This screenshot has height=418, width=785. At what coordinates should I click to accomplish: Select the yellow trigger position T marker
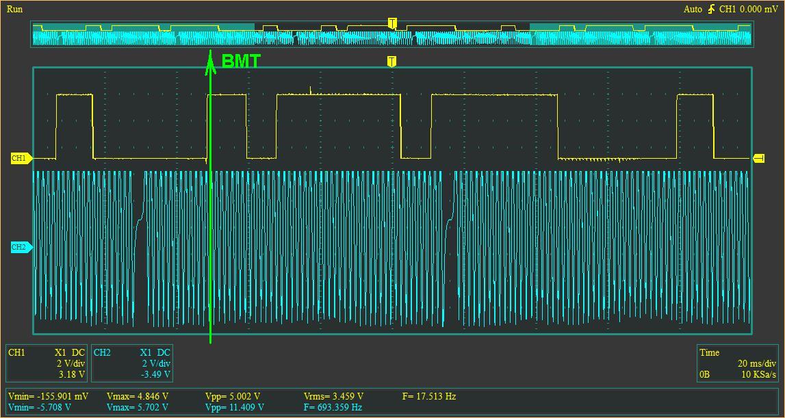391,62
